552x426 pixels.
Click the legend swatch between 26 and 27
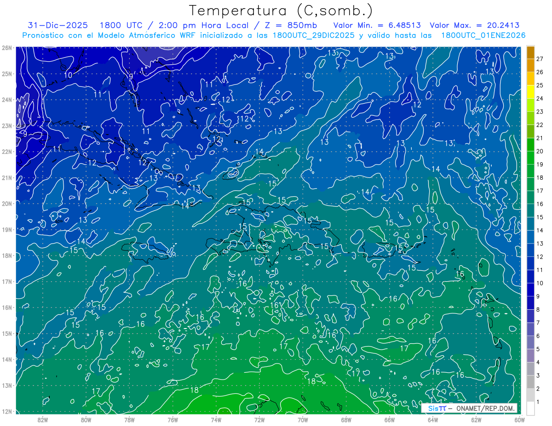[x=530, y=65]
